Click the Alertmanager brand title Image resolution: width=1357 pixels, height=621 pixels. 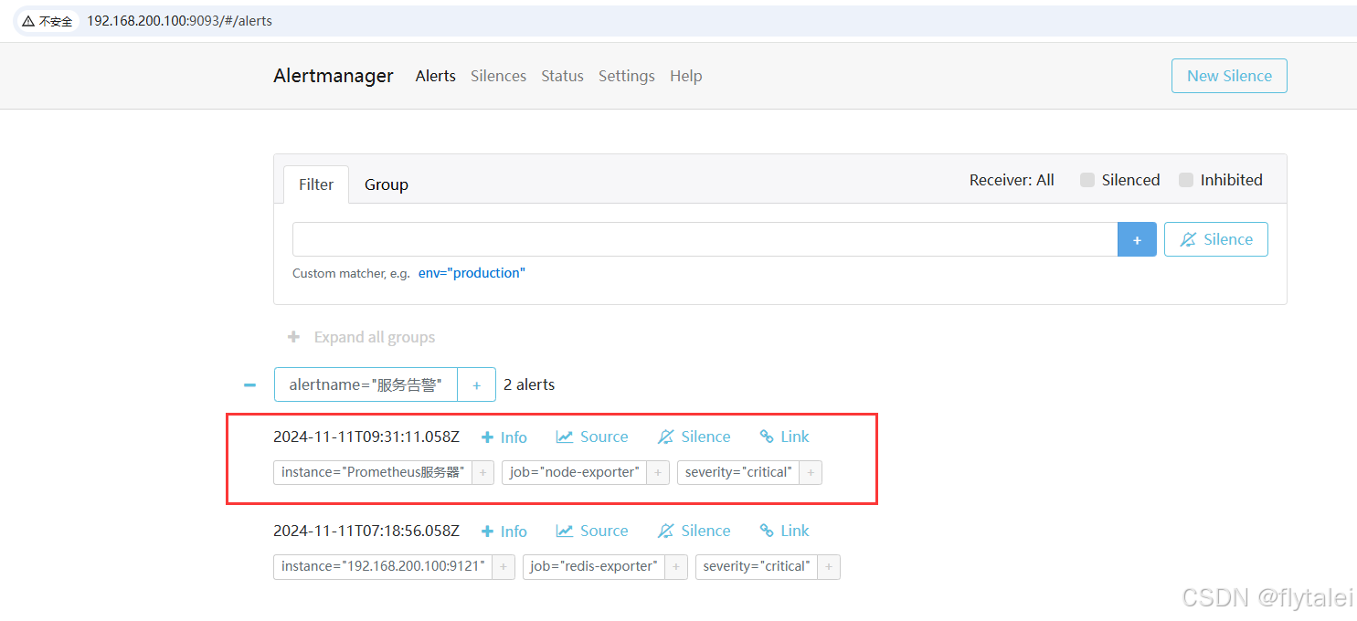click(334, 76)
